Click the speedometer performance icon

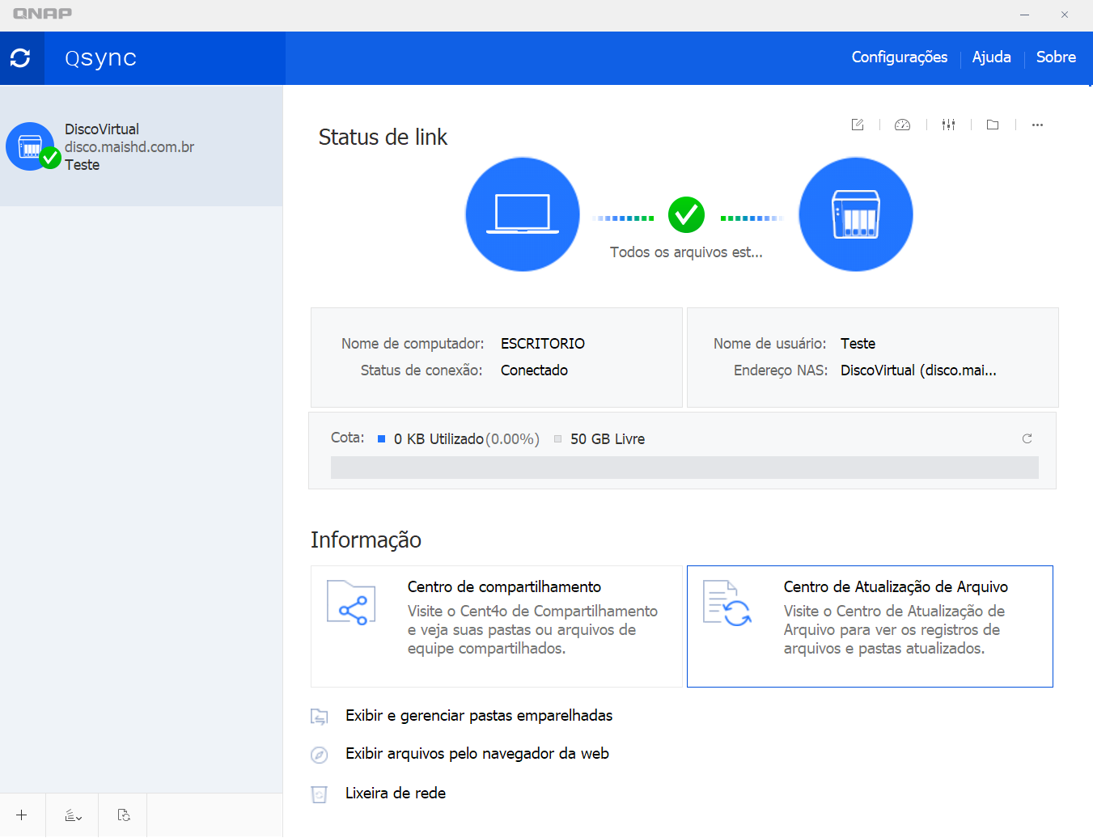click(902, 125)
